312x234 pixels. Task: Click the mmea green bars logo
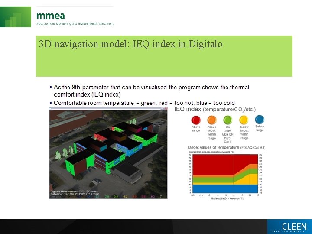click(16, 17)
